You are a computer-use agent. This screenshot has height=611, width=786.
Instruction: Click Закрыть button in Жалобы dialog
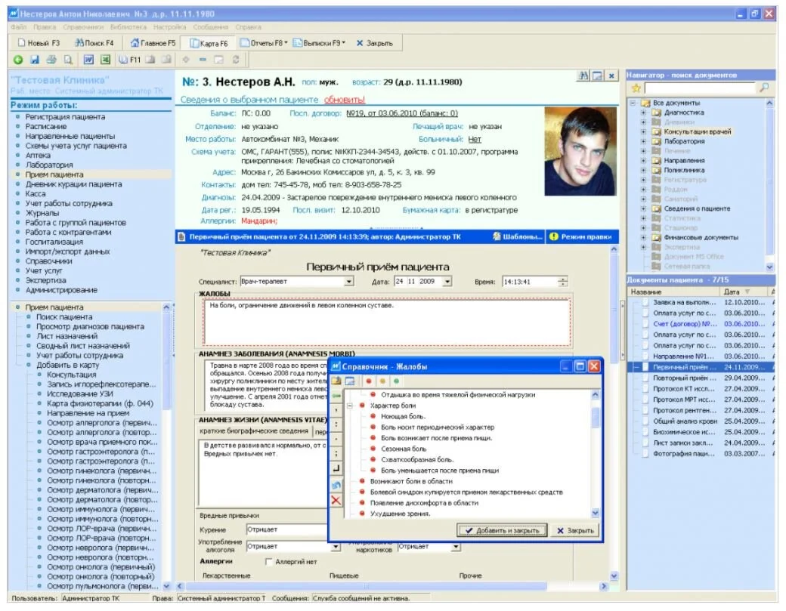click(x=575, y=530)
